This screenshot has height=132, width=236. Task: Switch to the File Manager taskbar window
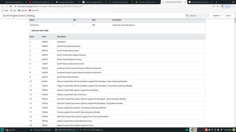click(x=41, y=130)
